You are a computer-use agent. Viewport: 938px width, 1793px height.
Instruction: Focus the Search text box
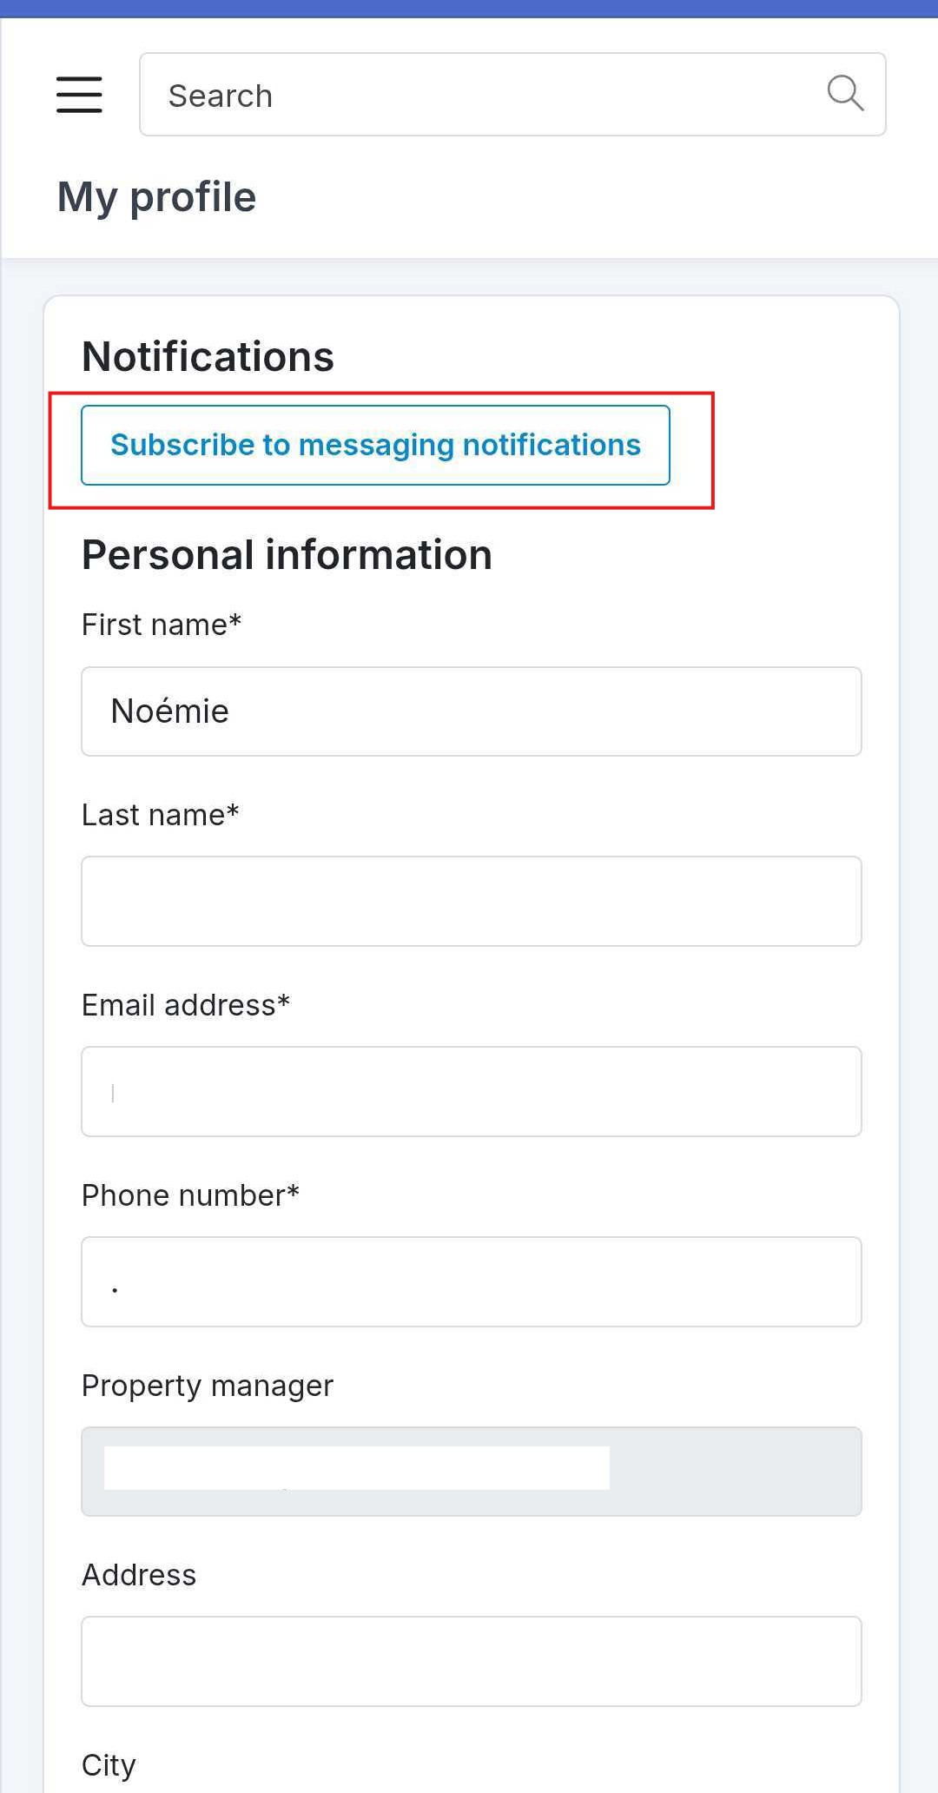(x=512, y=95)
